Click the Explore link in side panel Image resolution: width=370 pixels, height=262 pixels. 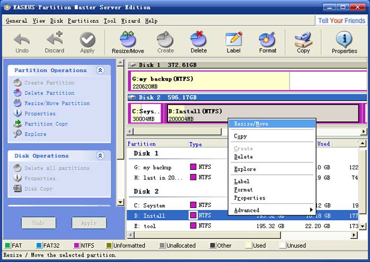pyautogui.click(x=36, y=134)
